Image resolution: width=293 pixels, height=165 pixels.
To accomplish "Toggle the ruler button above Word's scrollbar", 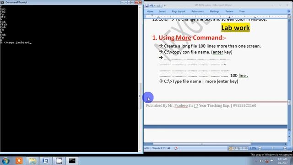I will [289, 16].
